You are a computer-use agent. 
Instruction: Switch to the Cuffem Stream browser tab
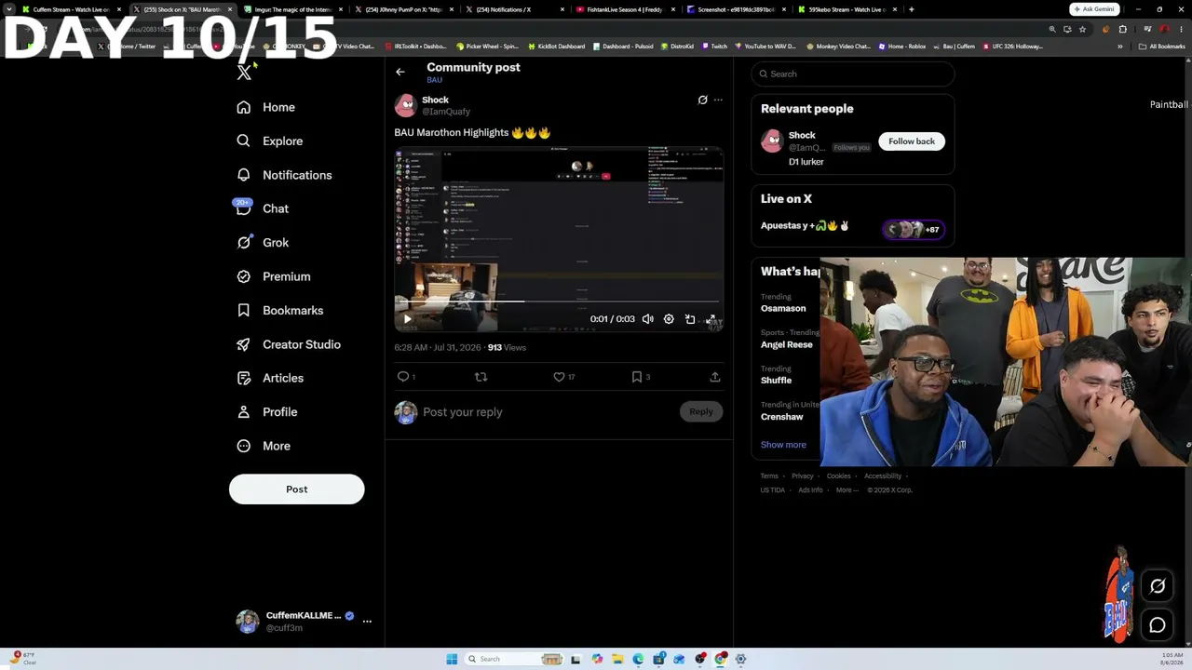(71, 9)
